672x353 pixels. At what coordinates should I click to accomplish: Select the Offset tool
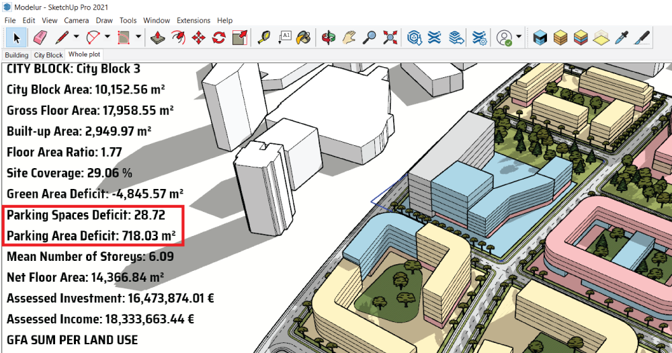click(x=178, y=38)
